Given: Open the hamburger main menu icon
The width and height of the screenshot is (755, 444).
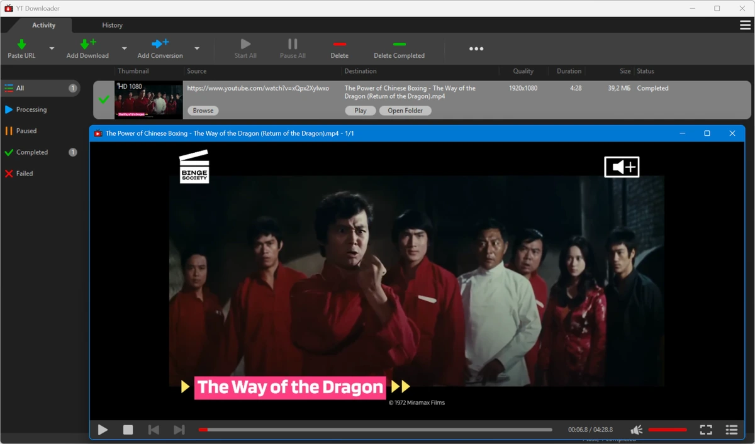Looking at the screenshot, I should click(x=746, y=25).
